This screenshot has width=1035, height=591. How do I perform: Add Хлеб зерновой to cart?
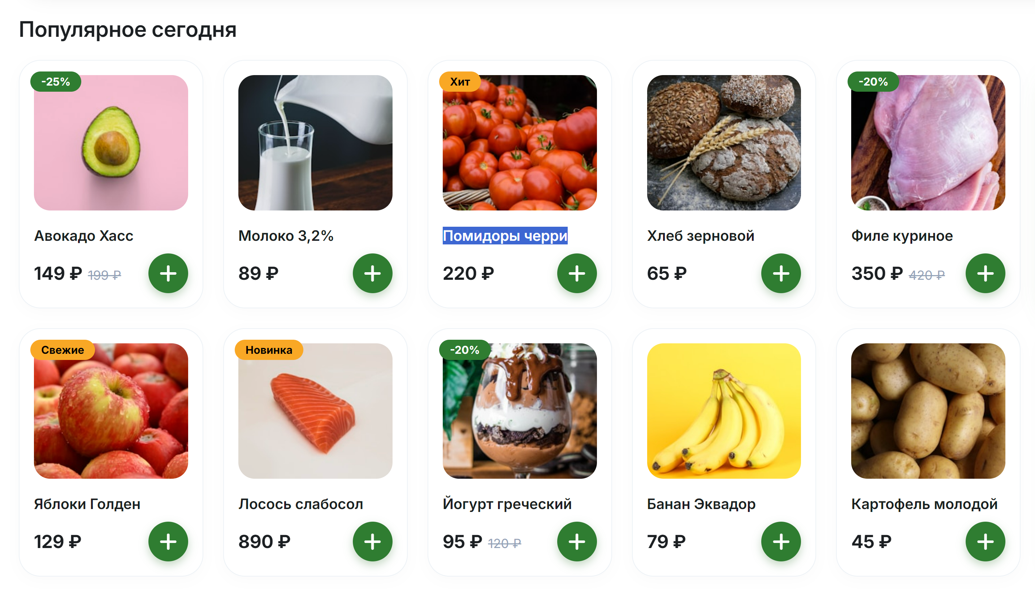(x=781, y=273)
